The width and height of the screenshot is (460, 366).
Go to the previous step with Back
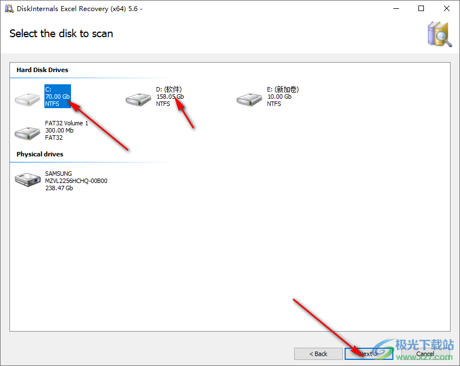coord(319,354)
